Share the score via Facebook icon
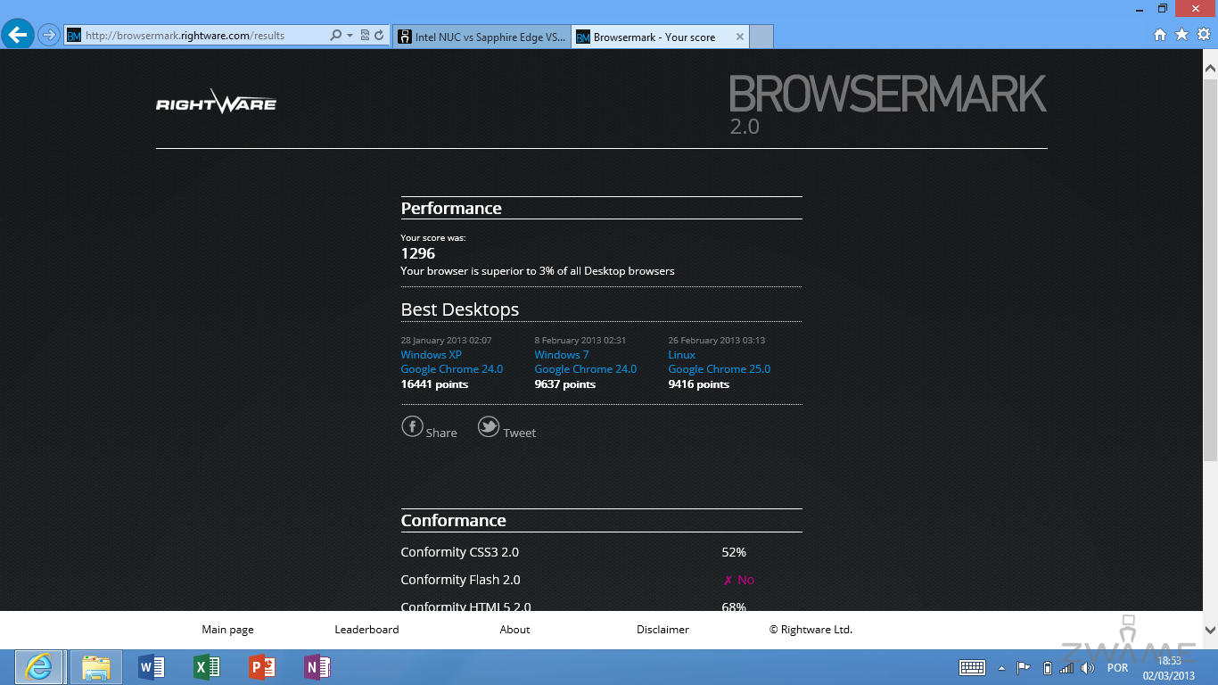Screen dimensions: 1218x685 (x=412, y=426)
